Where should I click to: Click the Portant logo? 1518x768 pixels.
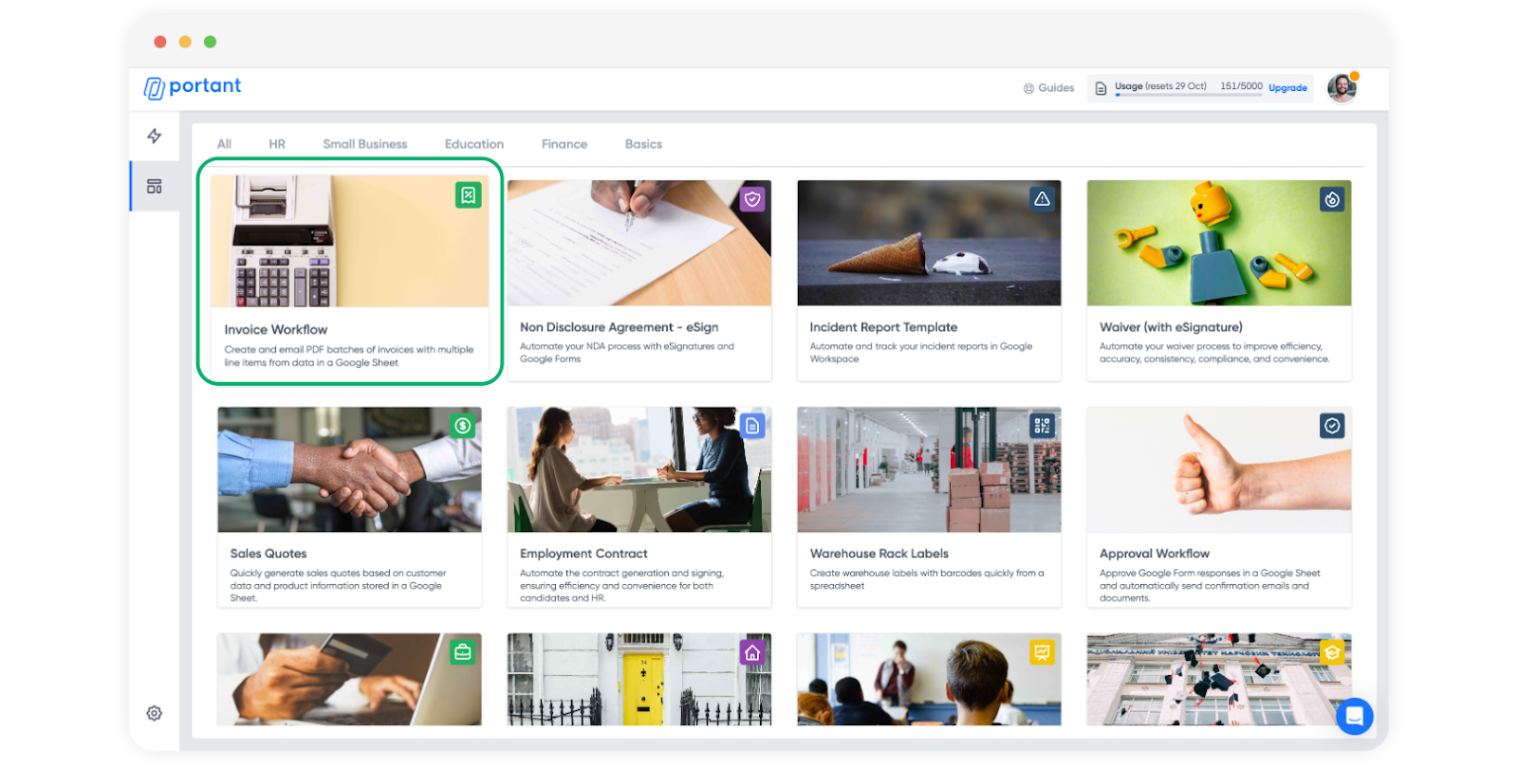click(193, 86)
